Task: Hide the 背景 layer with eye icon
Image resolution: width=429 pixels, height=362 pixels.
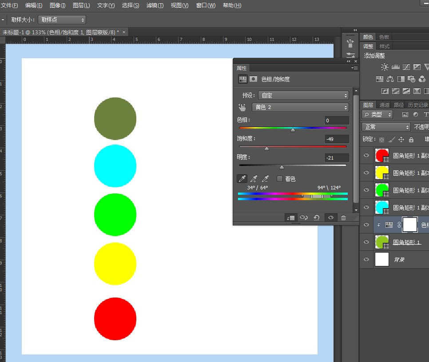Action: [x=366, y=259]
